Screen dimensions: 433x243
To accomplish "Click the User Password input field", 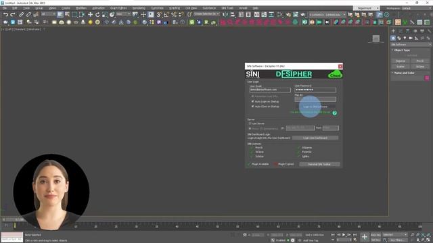I will [x=315, y=90].
